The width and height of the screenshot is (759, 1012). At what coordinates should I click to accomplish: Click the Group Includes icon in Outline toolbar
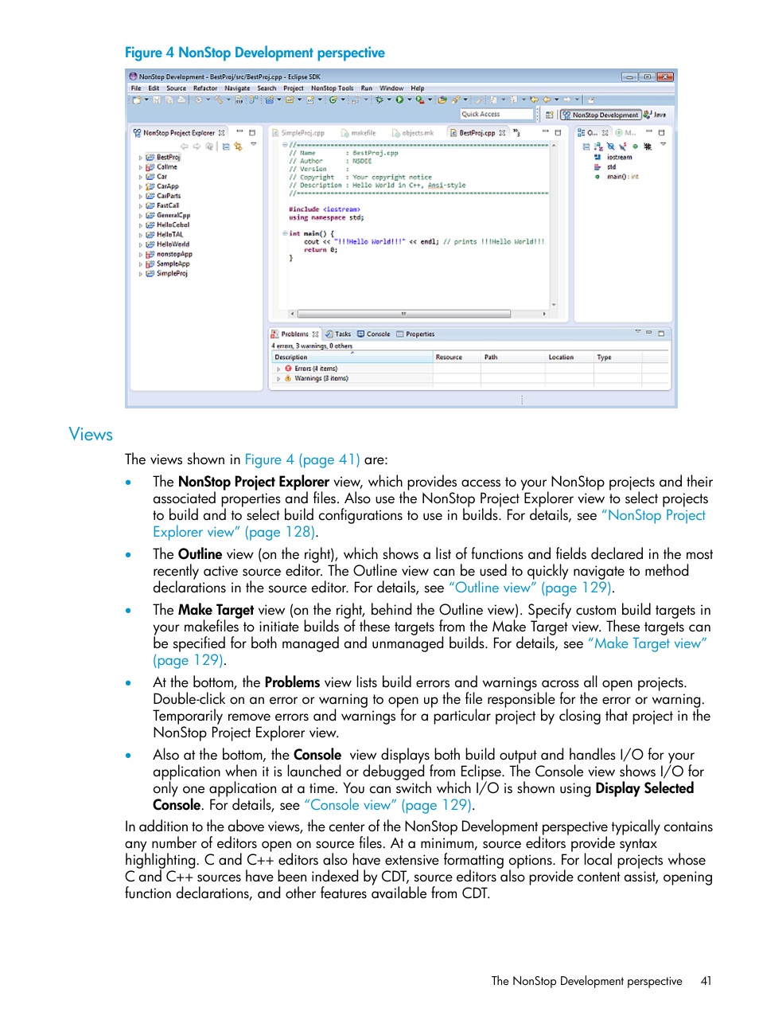coord(648,147)
